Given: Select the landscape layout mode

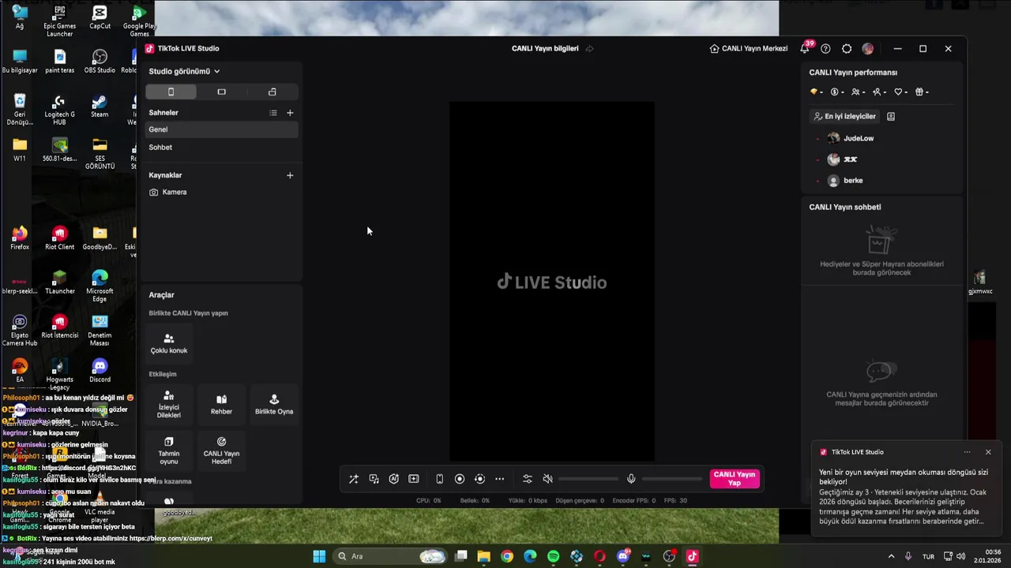Looking at the screenshot, I should (x=221, y=92).
